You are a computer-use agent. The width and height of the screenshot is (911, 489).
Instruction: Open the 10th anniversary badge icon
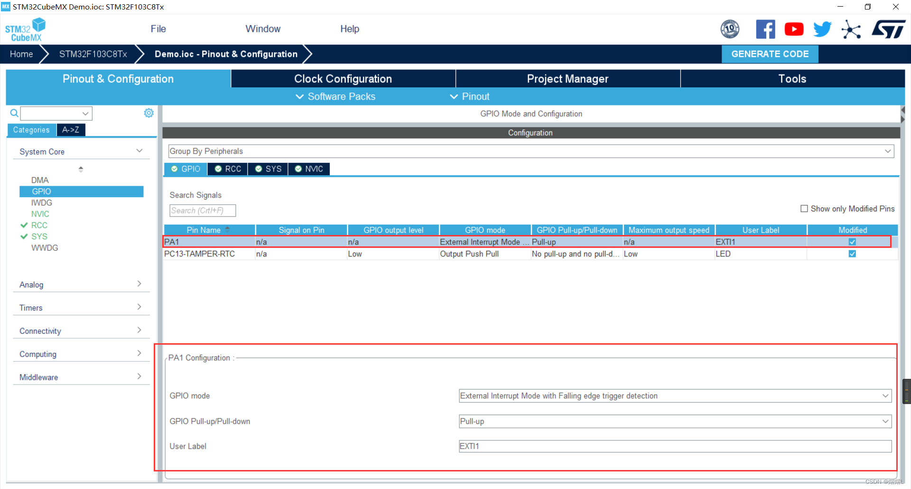pos(730,29)
